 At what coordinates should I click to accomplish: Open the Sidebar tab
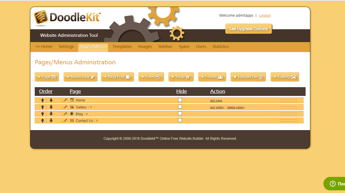[165, 46]
